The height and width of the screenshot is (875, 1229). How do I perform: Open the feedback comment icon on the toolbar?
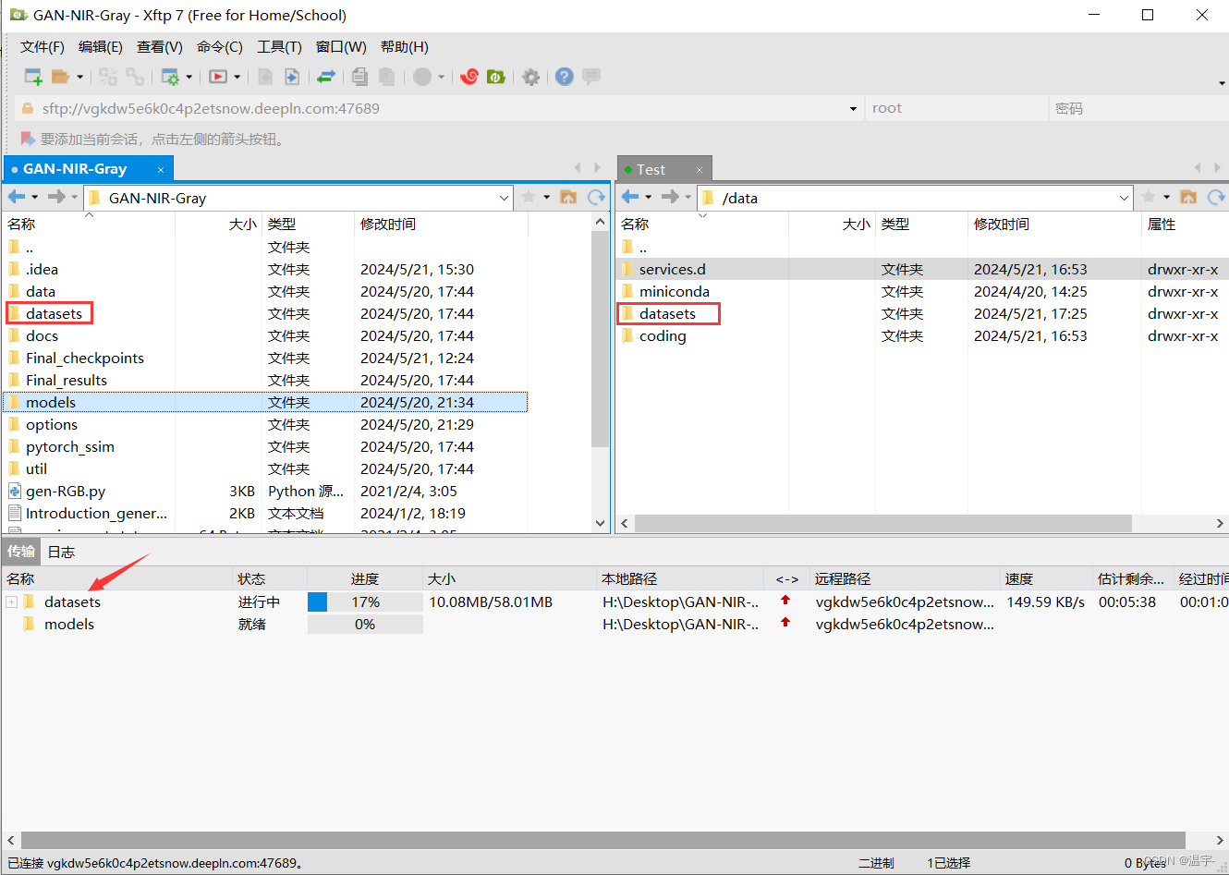590,77
